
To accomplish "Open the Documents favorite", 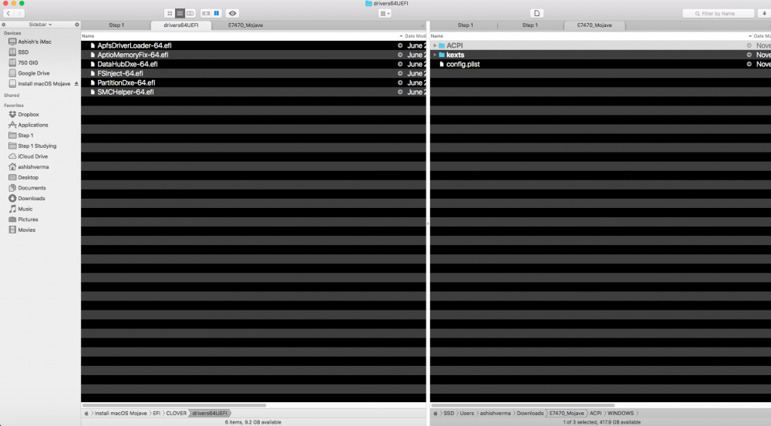I will (27, 188).
